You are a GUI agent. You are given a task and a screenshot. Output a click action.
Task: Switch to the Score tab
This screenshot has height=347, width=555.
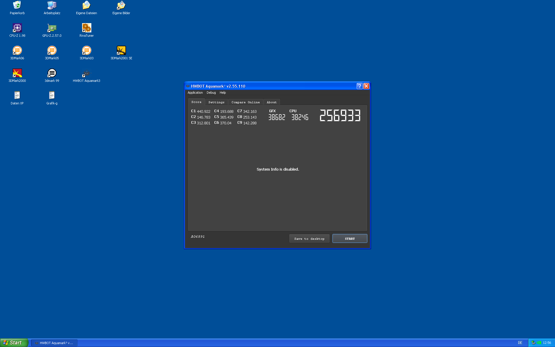[196, 102]
